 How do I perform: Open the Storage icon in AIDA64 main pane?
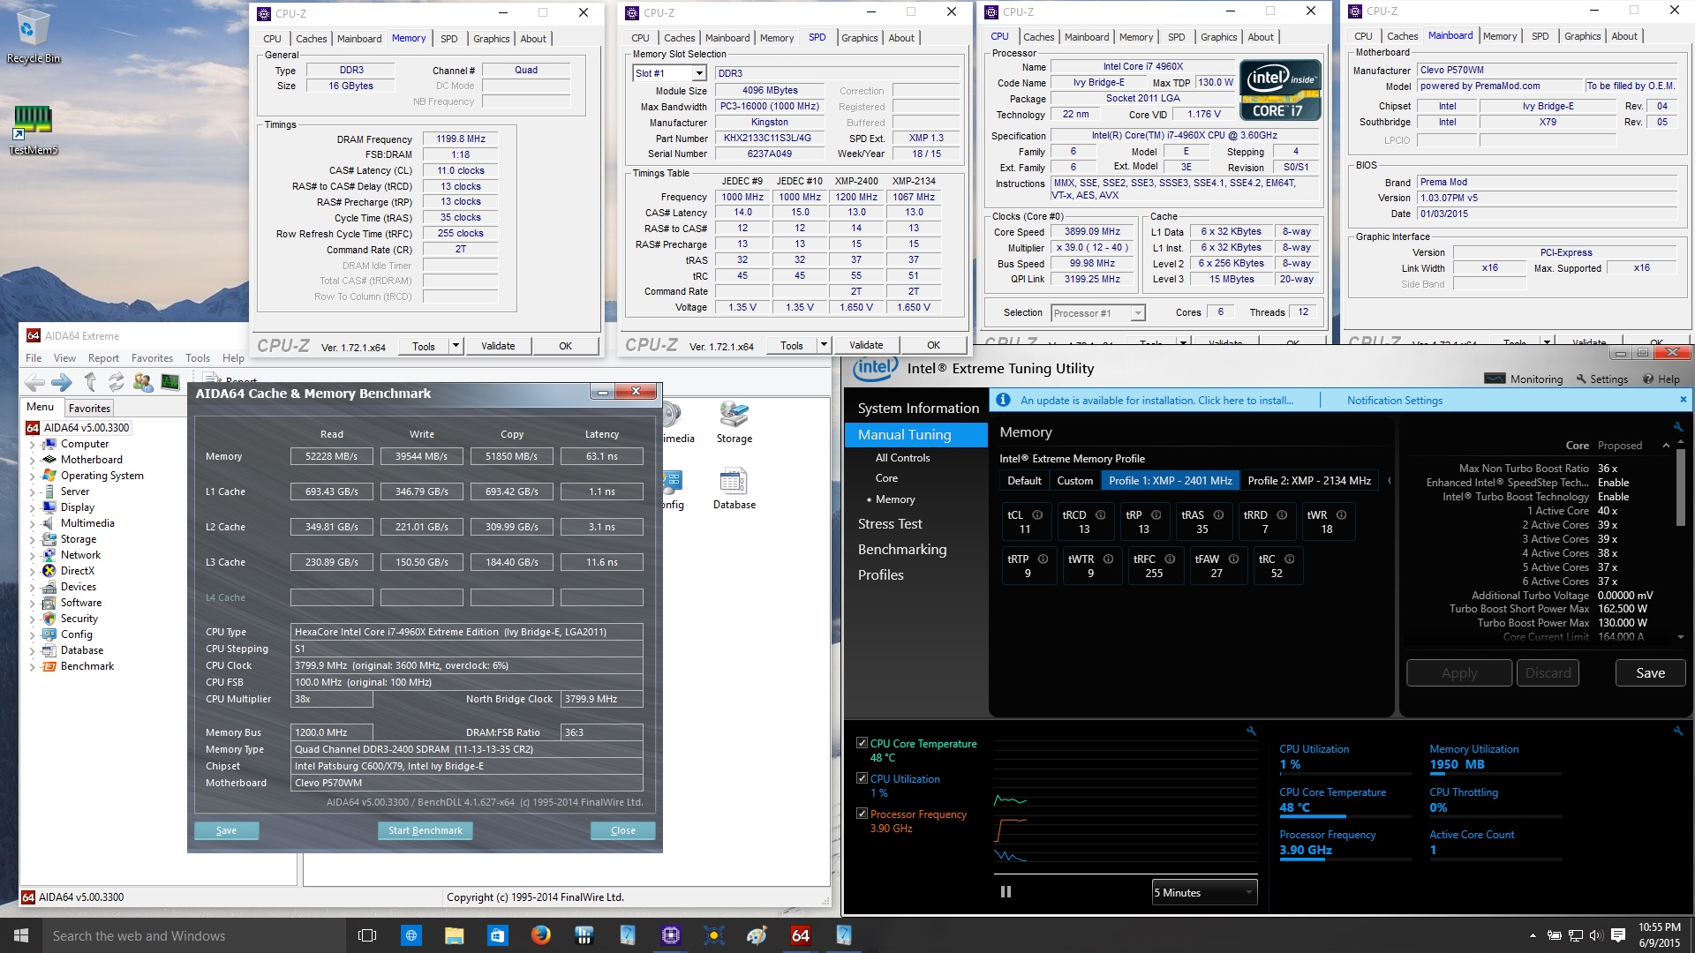pyautogui.click(x=734, y=423)
